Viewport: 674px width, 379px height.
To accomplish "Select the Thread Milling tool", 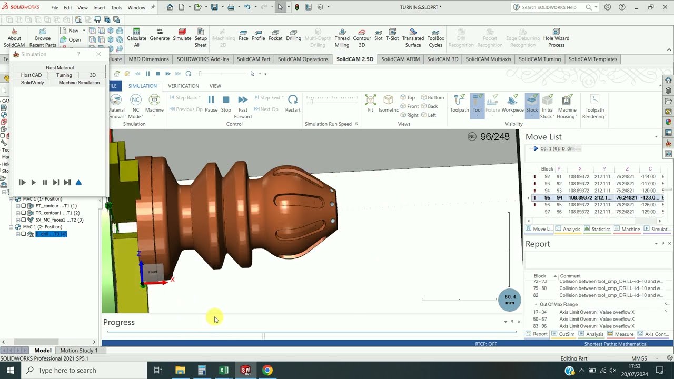I will [342, 38].
